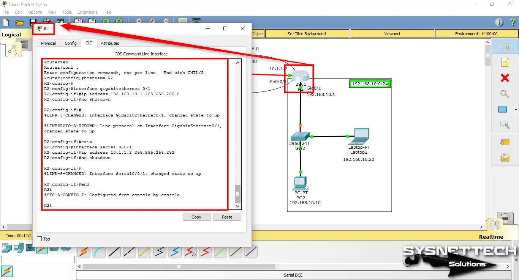Click the CLI vertical scrollbar thumb
Screen dimensions: 519x280
(x=238, y=193)
